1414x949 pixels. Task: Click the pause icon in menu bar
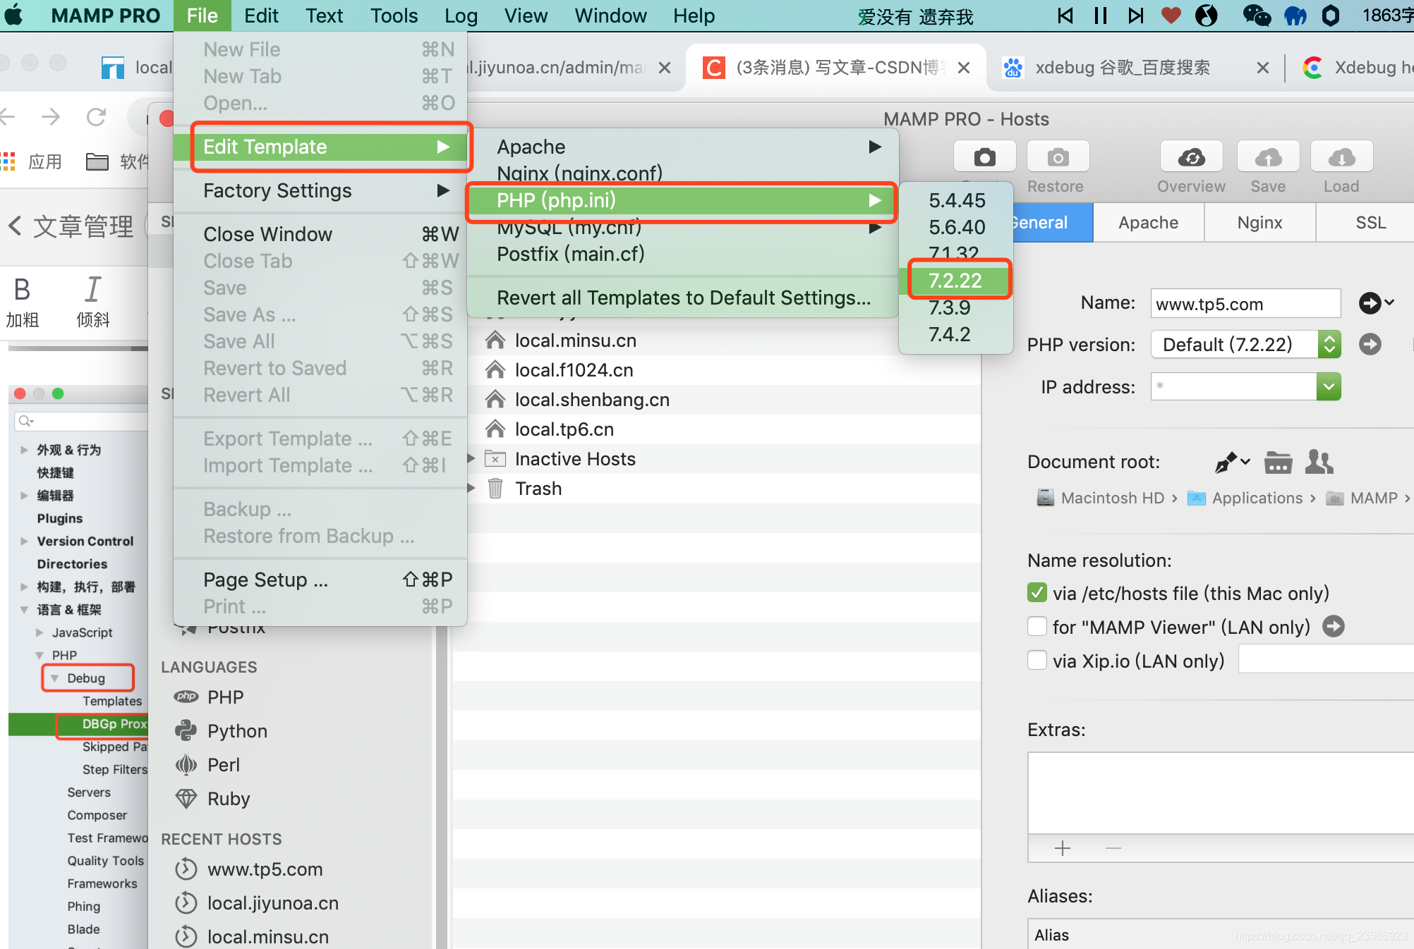[x=1101, y=16]
